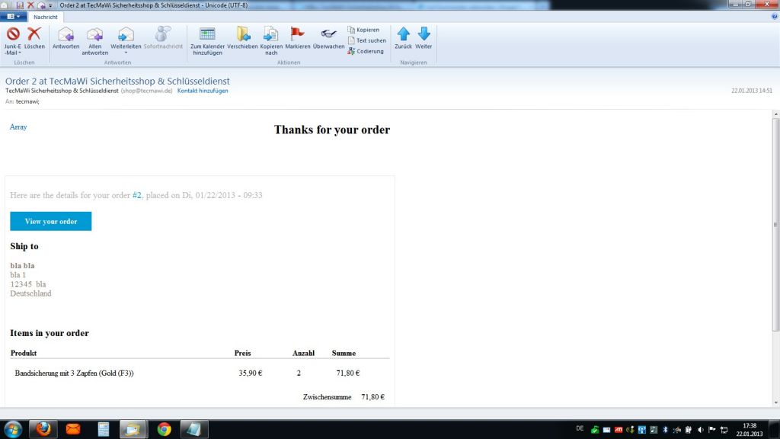
Task: Click the Text suchen command
Action: coord(366,40)
